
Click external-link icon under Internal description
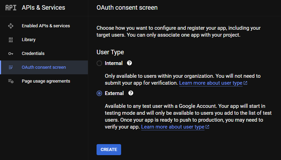tap(245, 83)
